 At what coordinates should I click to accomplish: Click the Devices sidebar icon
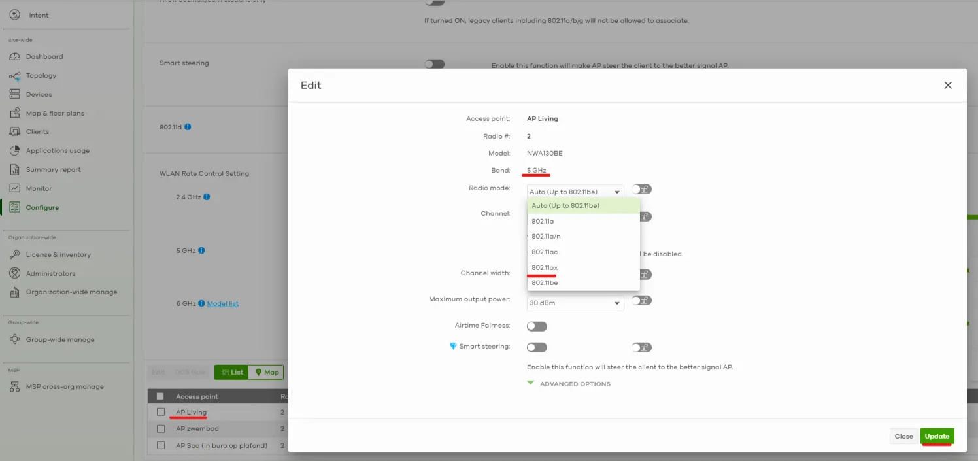(x=14, y=95)
